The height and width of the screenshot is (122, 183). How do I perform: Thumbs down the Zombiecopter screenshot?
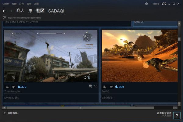click(13, 87)
